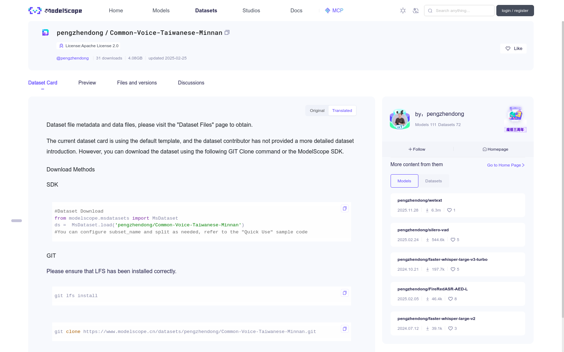Click the "updated 2025-02-25" text
Image resolution: width=564 pixels, height=352 pixels.
coord(167,58)
